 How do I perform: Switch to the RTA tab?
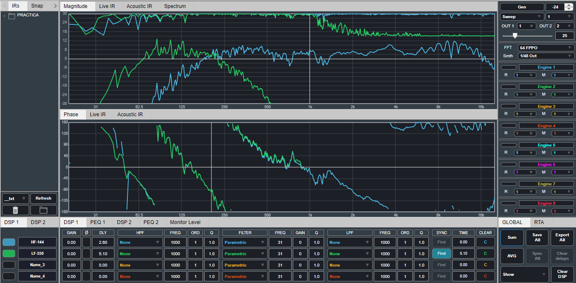[539, 222]
